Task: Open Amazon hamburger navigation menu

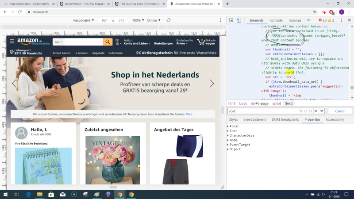Action: coord(12,41)
